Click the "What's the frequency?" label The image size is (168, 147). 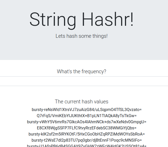[81, 71]
